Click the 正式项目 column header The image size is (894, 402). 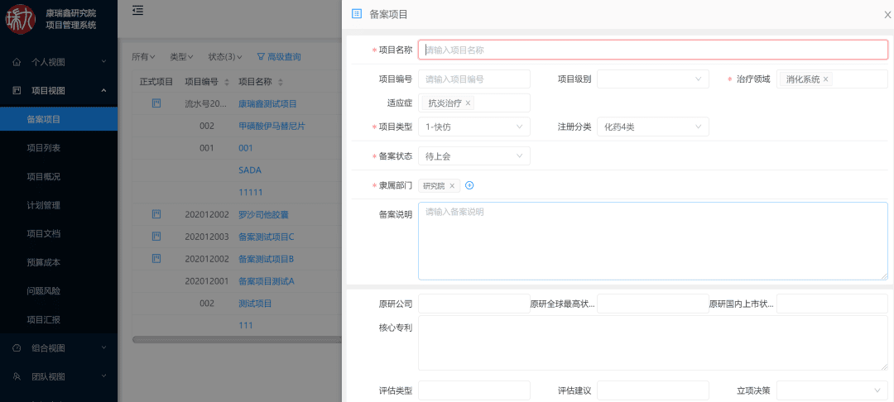point(156,82)
